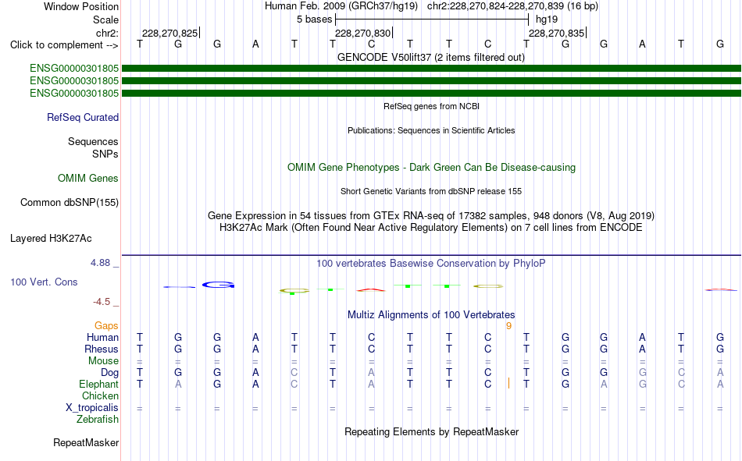Click the Gaps label in Multiz alignment
The height and width of the screenshot is (461, 742).
pos(106,325)
